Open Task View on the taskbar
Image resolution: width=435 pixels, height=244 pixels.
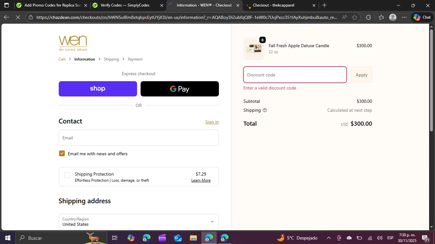pyautogui.click(x=115, y=238)
